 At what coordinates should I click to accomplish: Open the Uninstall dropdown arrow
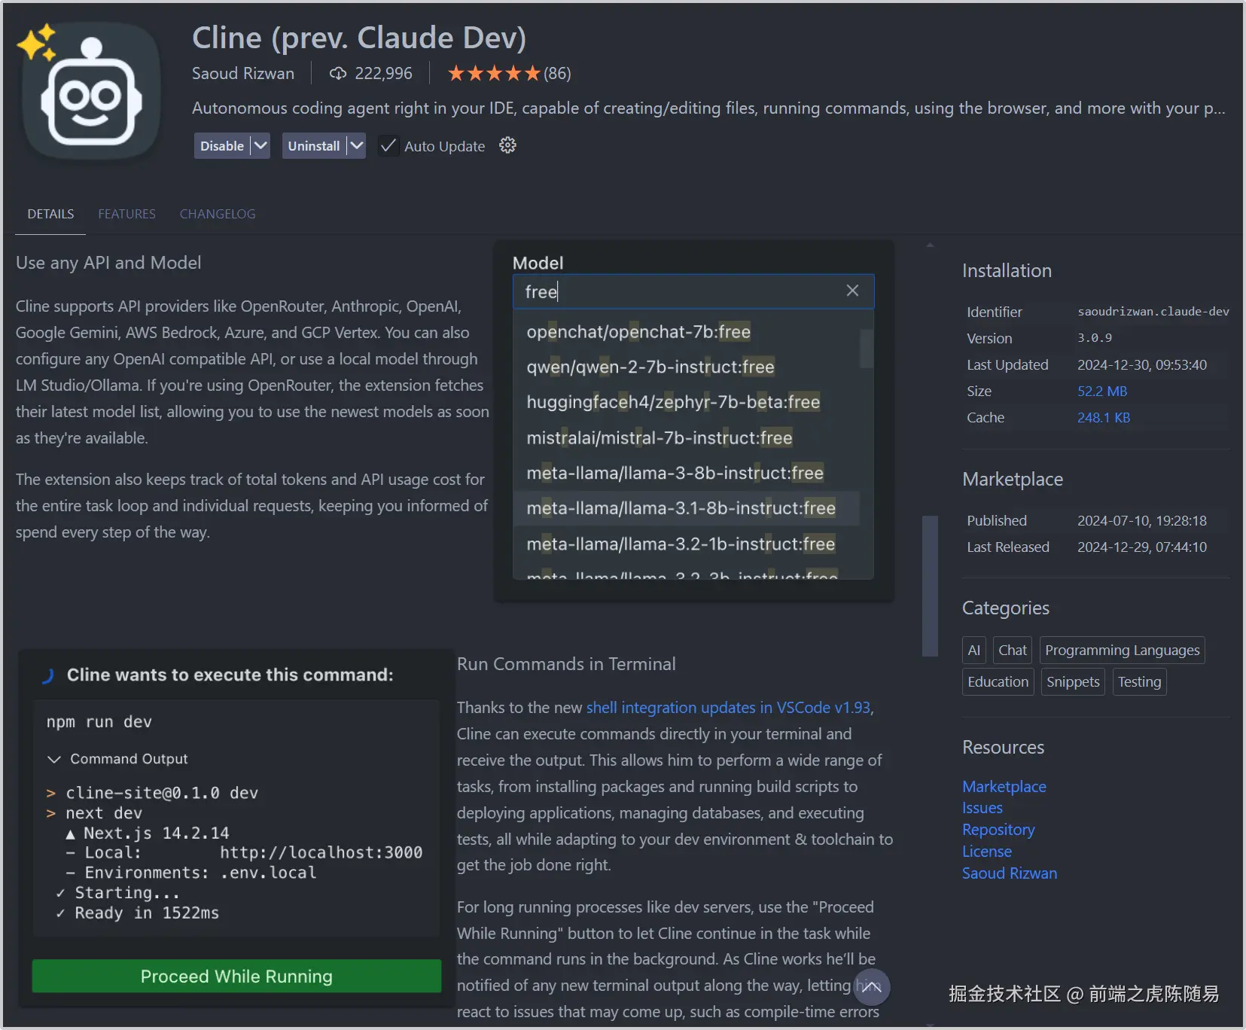(356, 145)
